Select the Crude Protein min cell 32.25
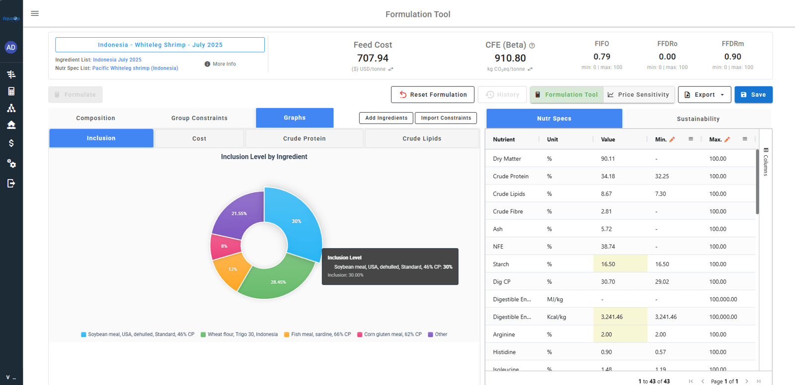Screen dimensions: 795x385 tap(674, 176)
